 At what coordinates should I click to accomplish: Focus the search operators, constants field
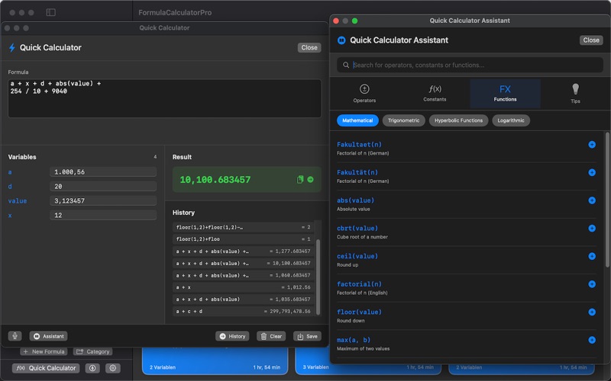[470, 65]
